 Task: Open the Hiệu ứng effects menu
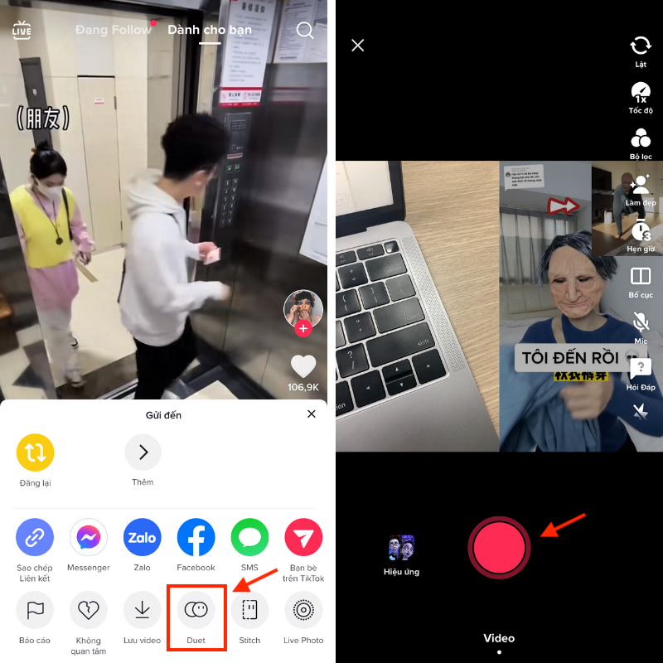[x=401, y=547]
